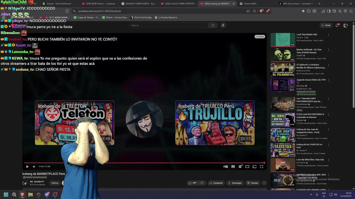Viewport: 355px width, 199px height.
Task: Click the zoom indicator in address bar
Action: (254, 11)
